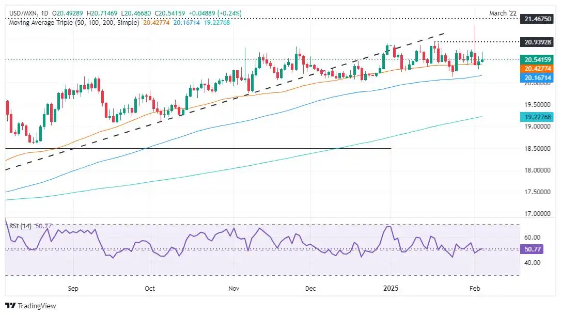Click the teal 19.22768 axis tag
Image resolution: width=561 pixels, height=315 pixels.
[x=537, y=117]
